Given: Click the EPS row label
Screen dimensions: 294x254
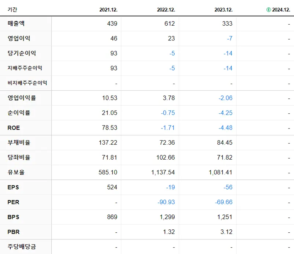Looking at the screenshot, I should pyautogui.click(x=13, y=187).
